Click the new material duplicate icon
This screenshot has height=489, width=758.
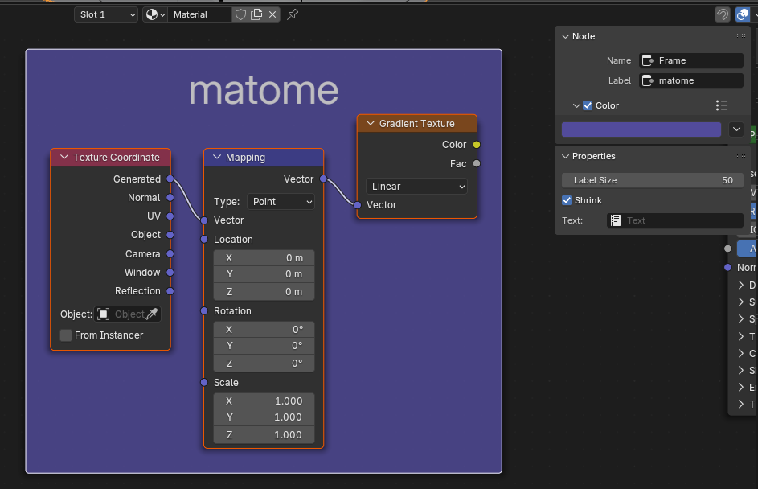(256, 14)
